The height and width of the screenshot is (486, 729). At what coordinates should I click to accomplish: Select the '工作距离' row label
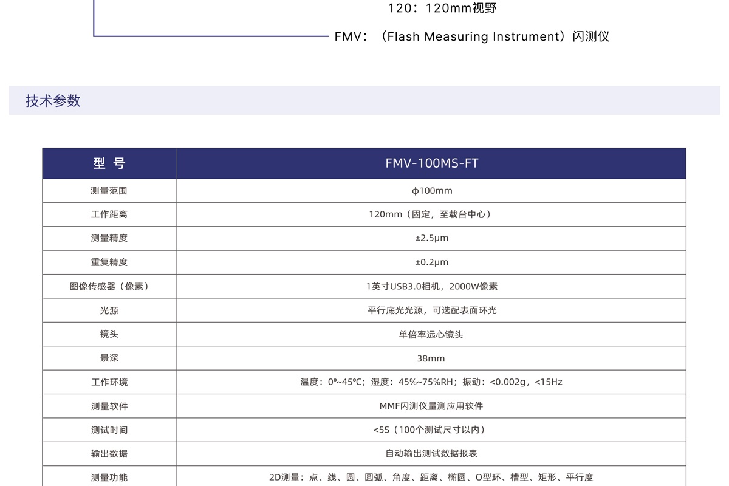[x=109, y=214]
